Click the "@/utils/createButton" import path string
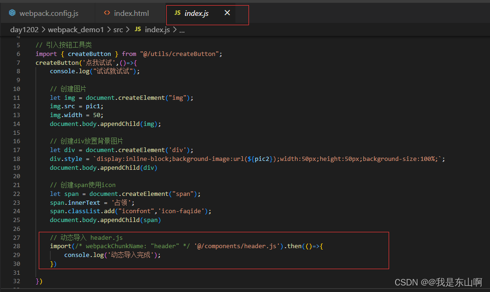This screenshot has height=292, width=490. (x=179, y=54)
